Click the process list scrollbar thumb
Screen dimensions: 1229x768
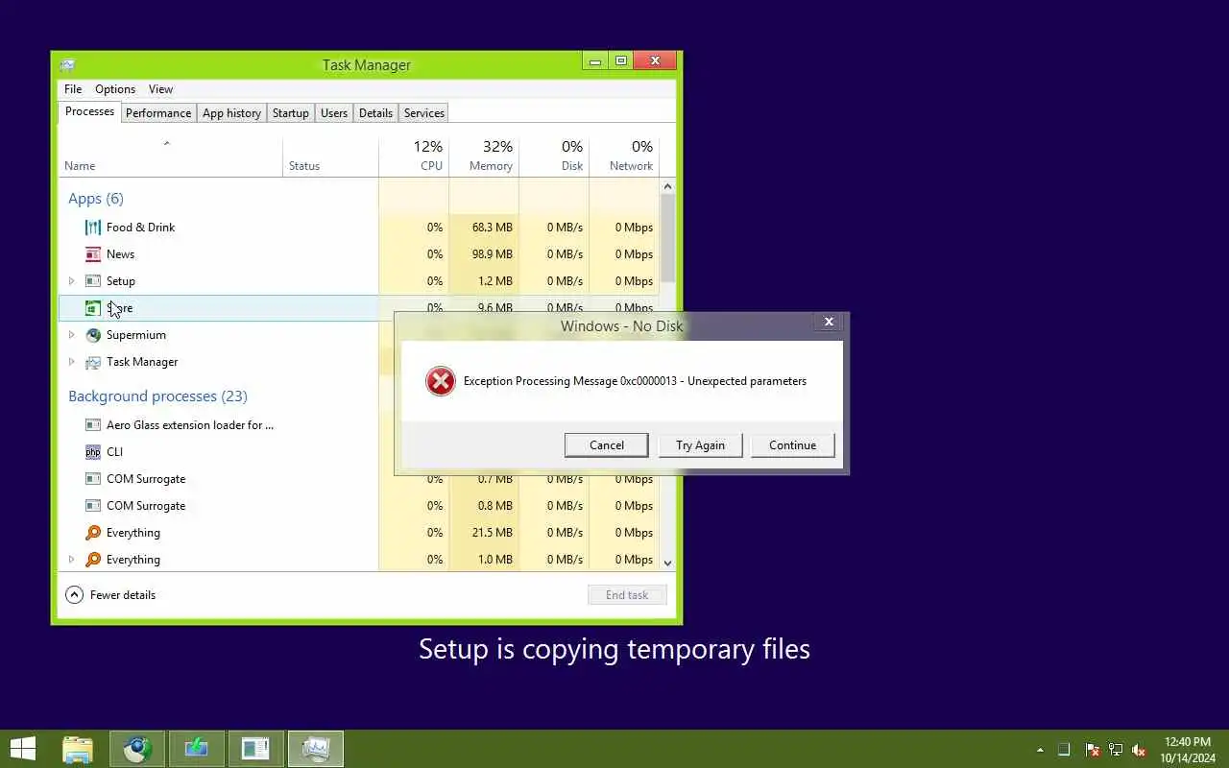(668, 240)
